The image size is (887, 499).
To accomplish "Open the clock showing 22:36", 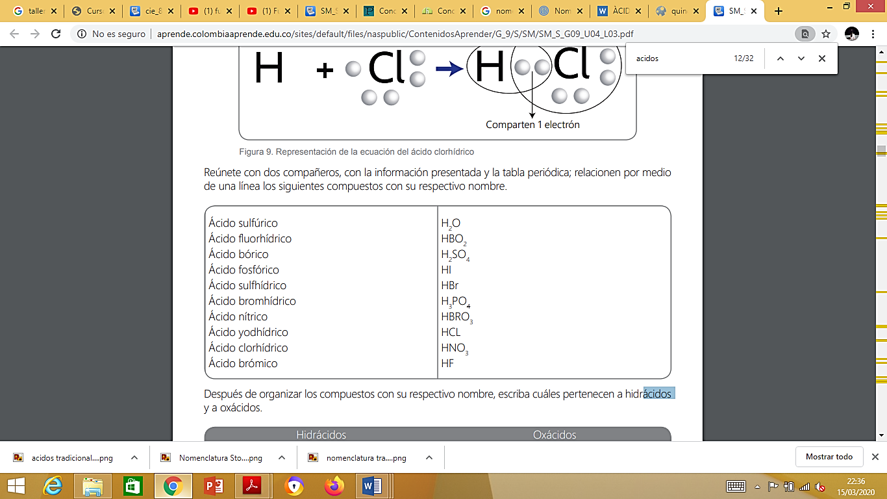I will pyautogui.click(x=855, y=486).
